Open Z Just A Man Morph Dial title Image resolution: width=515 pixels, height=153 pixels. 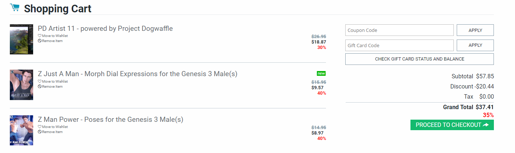click(137, 74)
